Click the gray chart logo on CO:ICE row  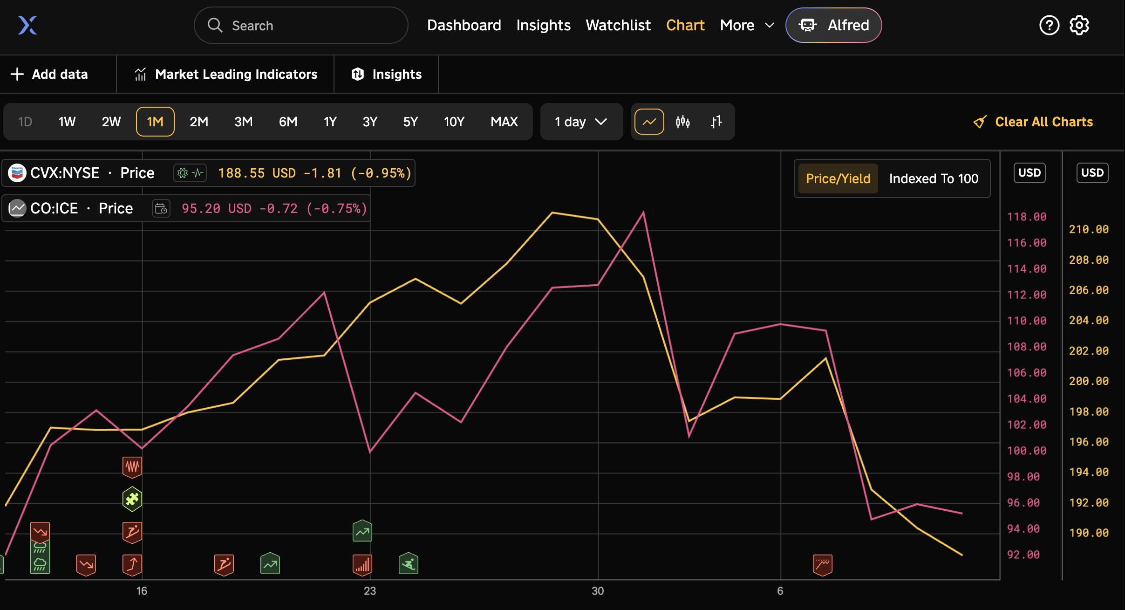[x=17, y=208]
